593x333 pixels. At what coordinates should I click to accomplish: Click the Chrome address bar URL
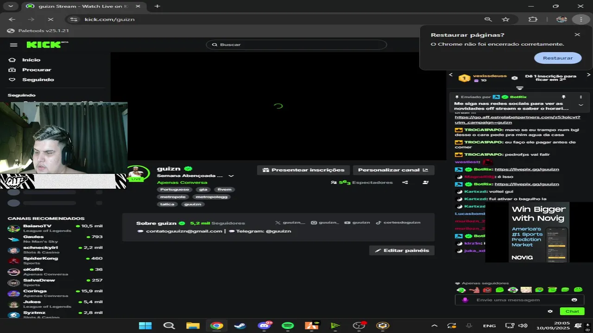109,19
